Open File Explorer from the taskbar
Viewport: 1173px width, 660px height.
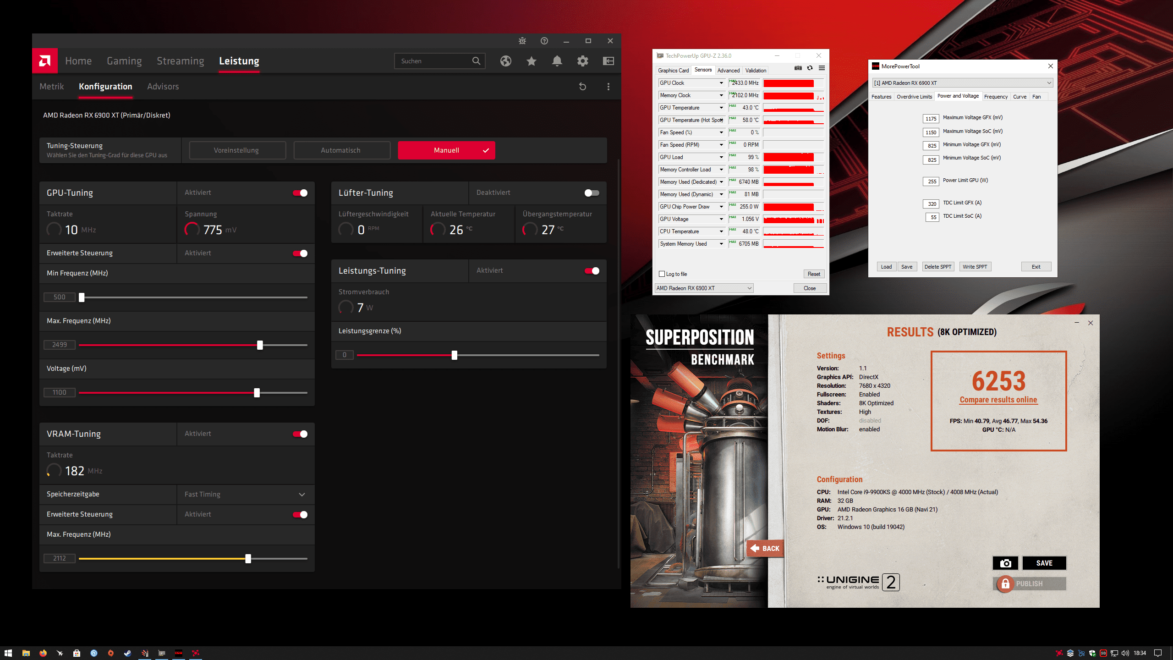point(26,653)
